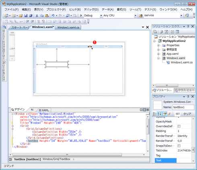
Task: Open the ファイル(F) menu
Action: coord(12,10)
